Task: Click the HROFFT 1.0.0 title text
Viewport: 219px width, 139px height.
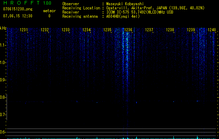Action: (28, 3)
